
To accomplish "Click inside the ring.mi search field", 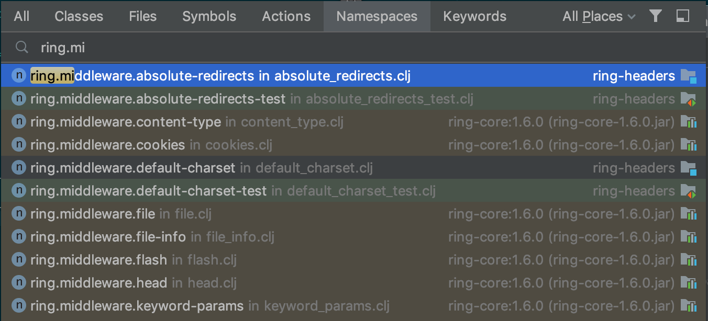I will tap(157, 47).
